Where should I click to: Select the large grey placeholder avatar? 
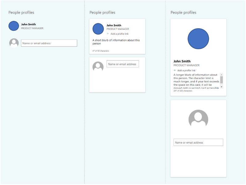[198, 118]
